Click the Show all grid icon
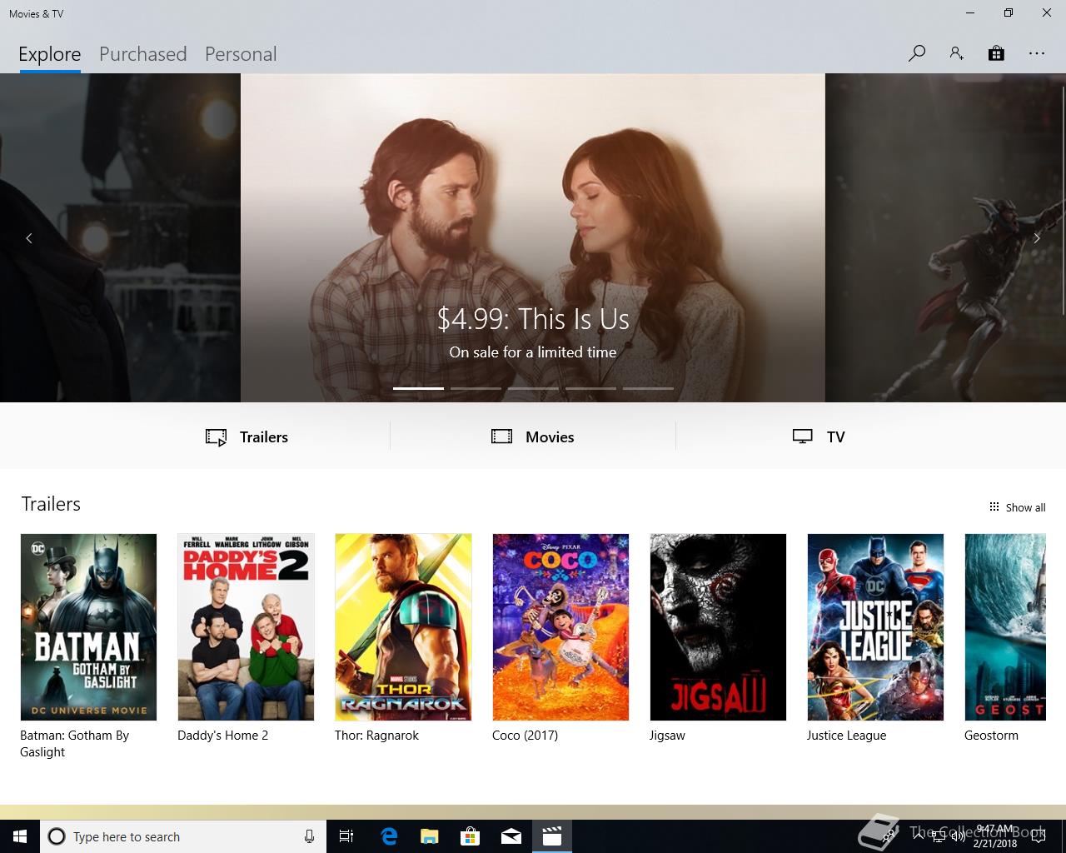Screen dimensions: 1066x853 994,506
